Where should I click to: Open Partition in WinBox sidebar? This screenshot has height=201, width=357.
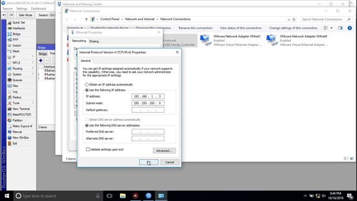[x=17, y=121]
